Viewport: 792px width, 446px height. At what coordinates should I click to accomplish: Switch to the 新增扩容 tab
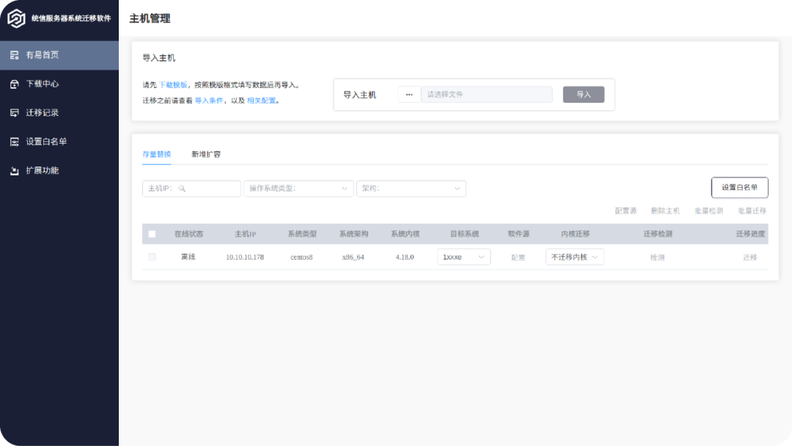(x=206, y=154)
